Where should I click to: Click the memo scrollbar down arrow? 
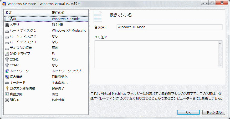click(x=220, y=65)
